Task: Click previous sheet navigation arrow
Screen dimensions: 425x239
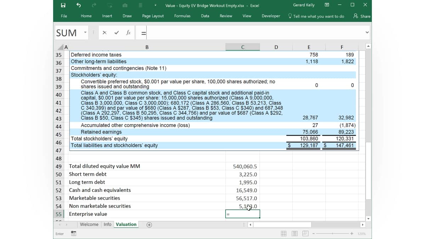Action: pos(60,225)
